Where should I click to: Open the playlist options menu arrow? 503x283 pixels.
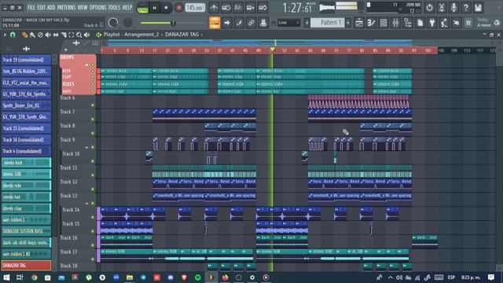[5, 35]
